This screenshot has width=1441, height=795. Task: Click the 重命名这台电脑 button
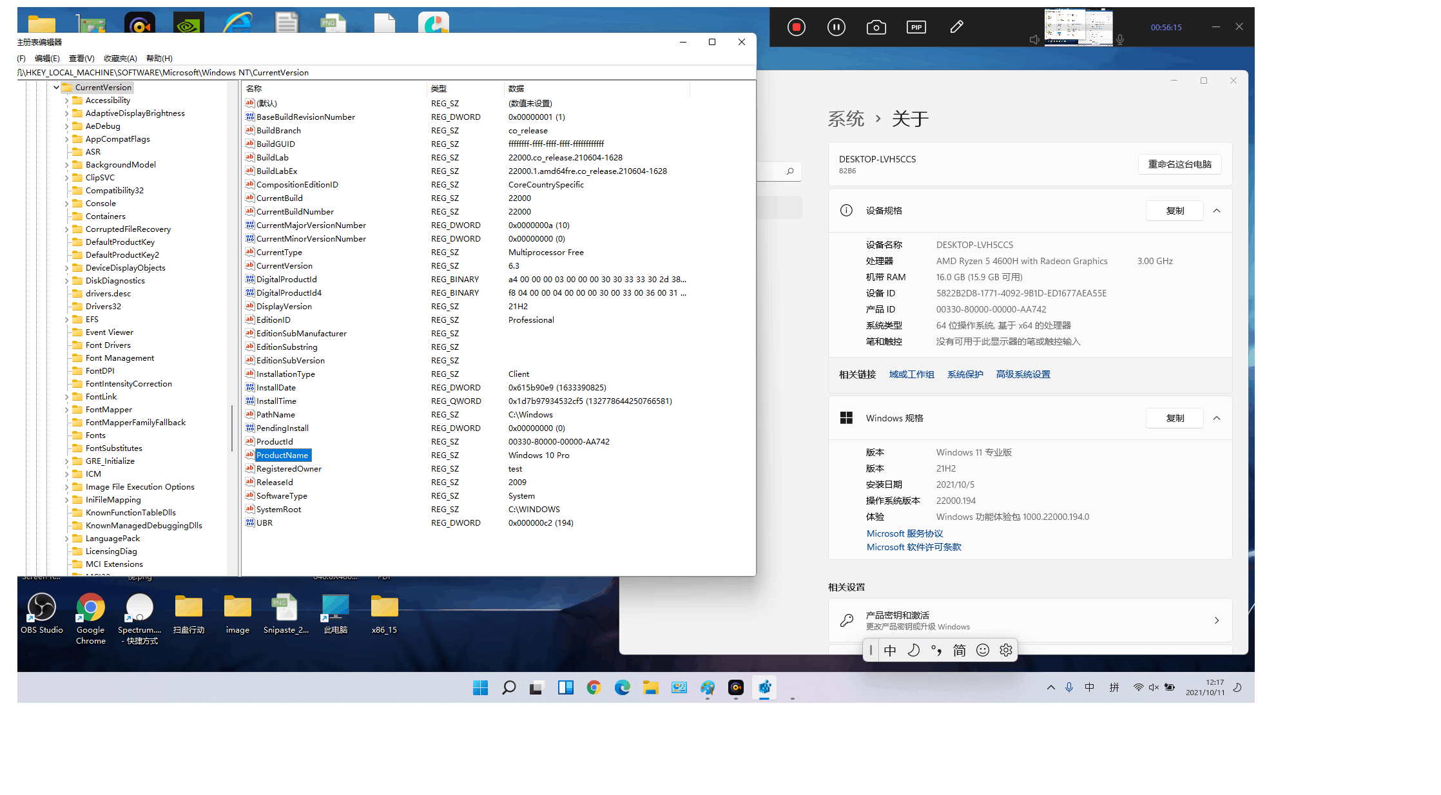(x=1179, y=164)
